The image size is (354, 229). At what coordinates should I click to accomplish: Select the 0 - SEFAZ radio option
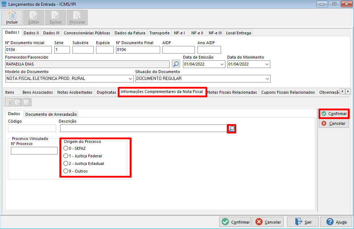click(x=75, y=148)
